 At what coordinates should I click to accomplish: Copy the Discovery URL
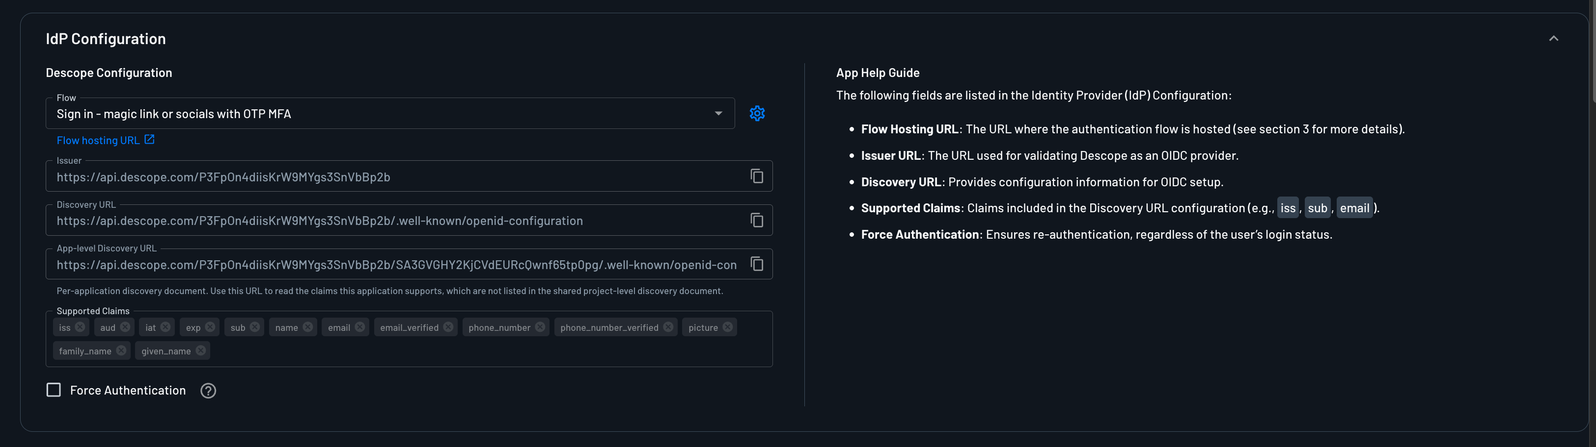pos(756,220)
